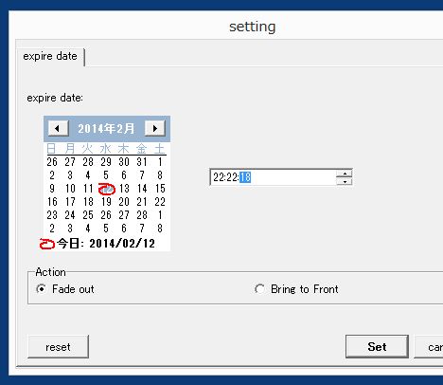Select January 31 in calendar grid
Viewport: 443px width, 385px height.
[x=142, y=162]
